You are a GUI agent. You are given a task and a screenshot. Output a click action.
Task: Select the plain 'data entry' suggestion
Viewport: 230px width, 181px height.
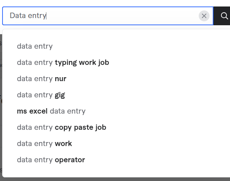pos(34,46)
